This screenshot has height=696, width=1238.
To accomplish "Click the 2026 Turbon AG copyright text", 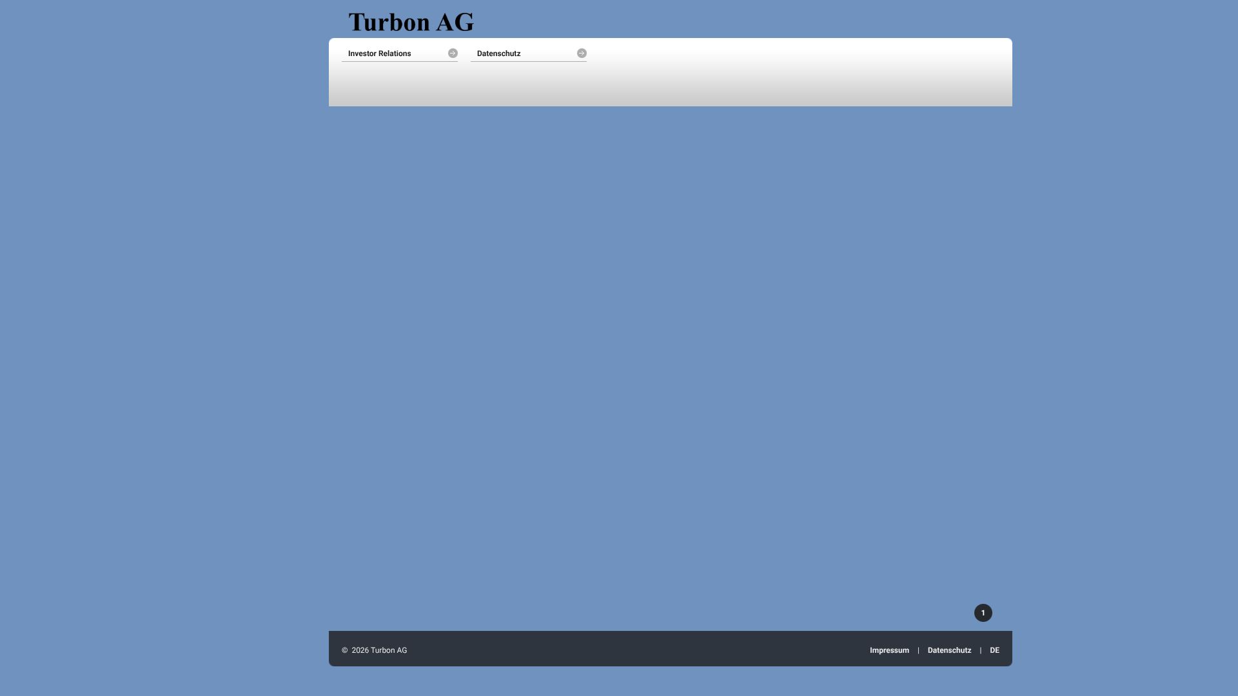I will 379,650.
